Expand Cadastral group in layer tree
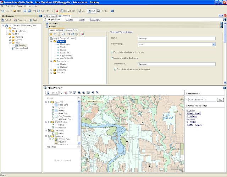The width and height of the screenshot is (227, 177). coord(51,73)
